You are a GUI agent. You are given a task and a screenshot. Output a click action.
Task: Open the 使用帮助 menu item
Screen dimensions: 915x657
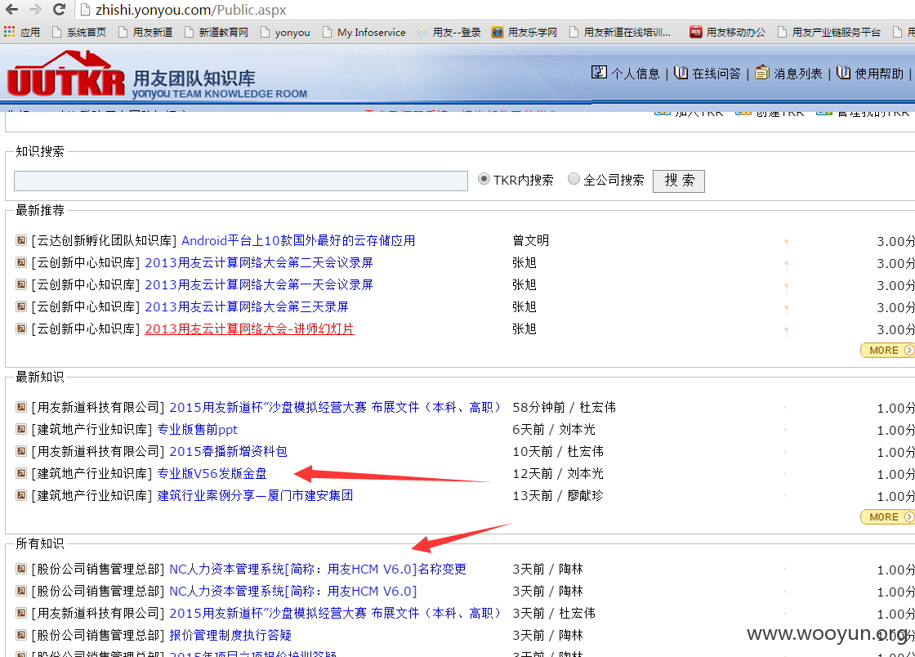[x=869, y=73]
